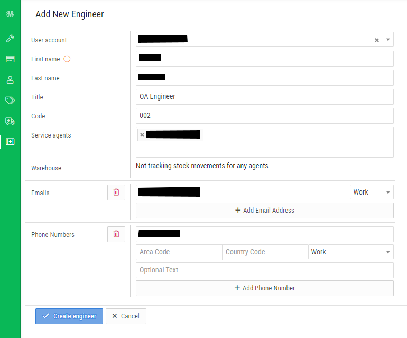The image size is (407, 338).
Task: Click the Area Code input field
Action: pyautogui.click(x=179, y=252)
